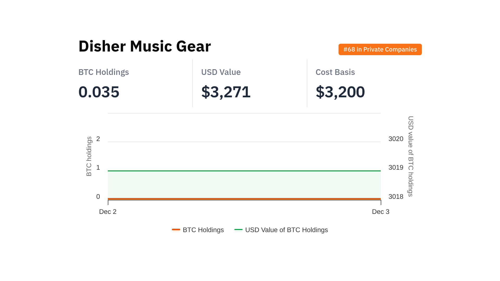Screen dimensions: 500x281
Task: Click the #68 in Private Companies badge
Action: point(380,49)
